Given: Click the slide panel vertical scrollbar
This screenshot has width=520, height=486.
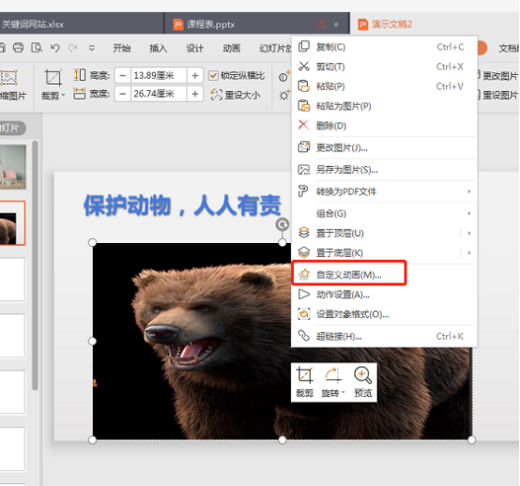Looking at the screenshot, I should click(x=35, y=266).
